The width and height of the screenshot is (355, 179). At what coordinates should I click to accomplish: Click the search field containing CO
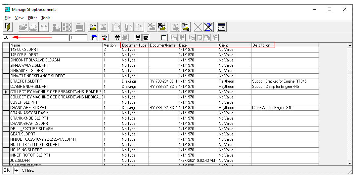tap(35, 37)
